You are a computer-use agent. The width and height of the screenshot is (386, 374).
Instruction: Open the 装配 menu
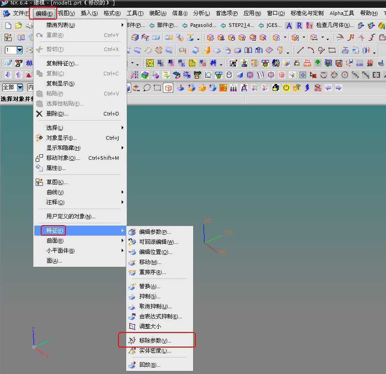click(158, 13)
